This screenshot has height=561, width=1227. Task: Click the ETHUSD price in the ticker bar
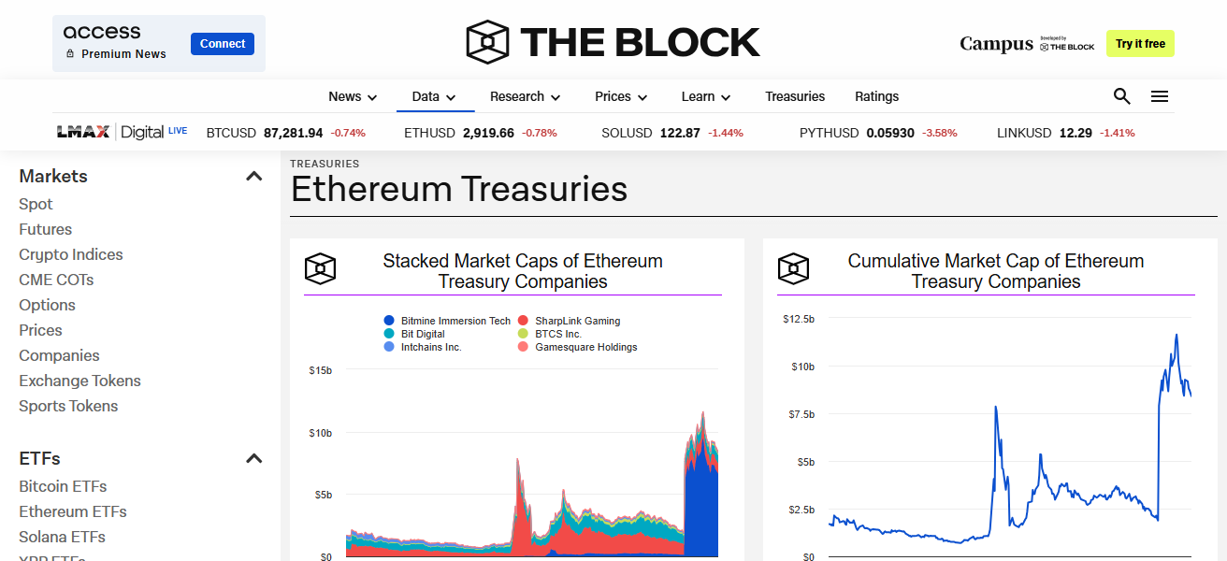click(x=477, y=132)
